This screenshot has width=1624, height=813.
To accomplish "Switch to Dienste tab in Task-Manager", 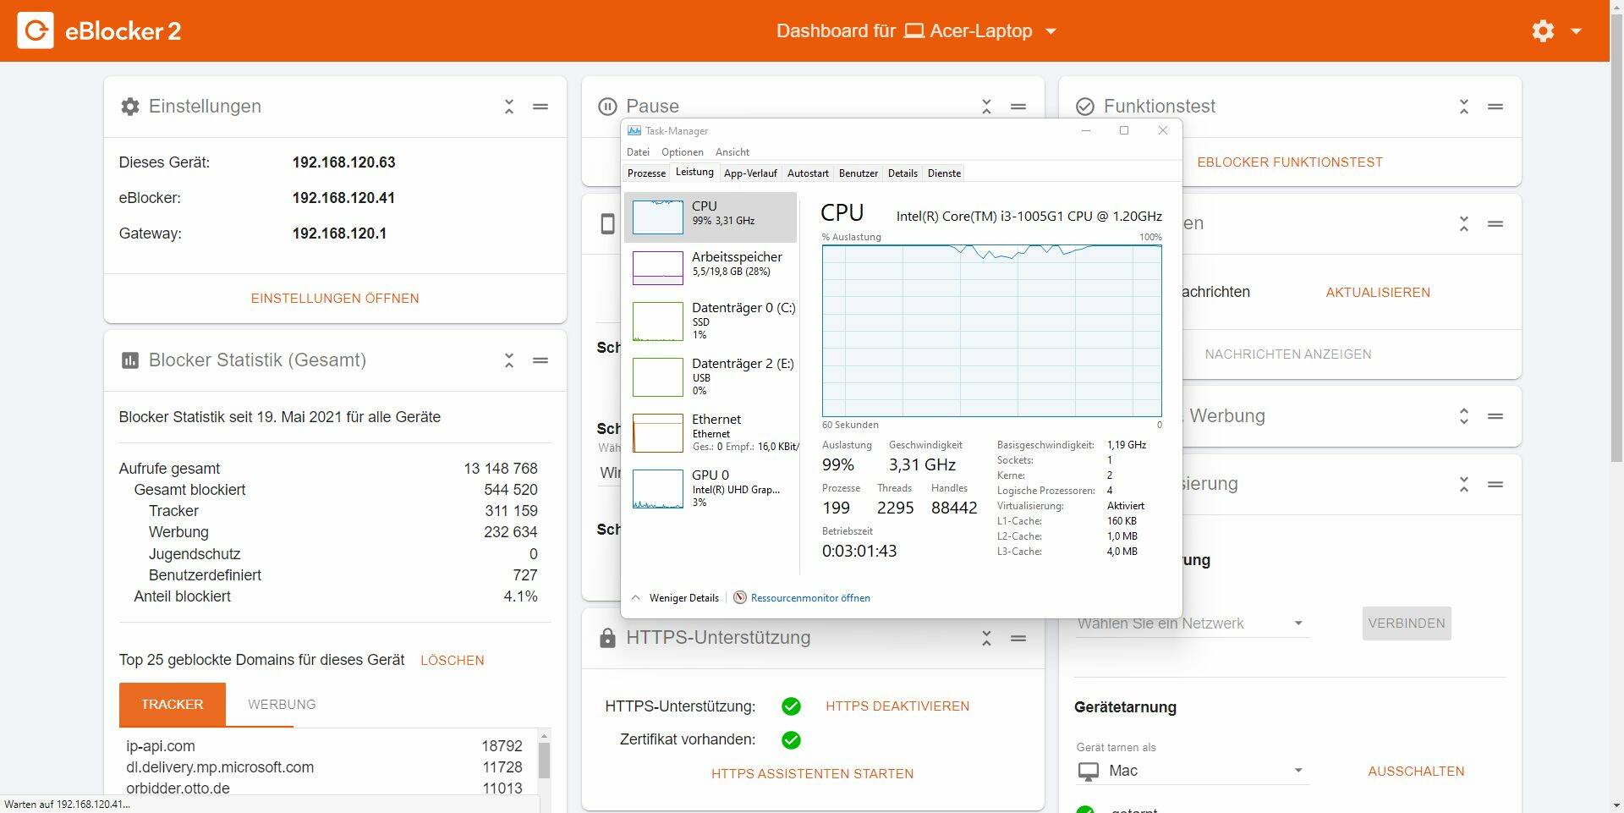I will coord(944,173).
